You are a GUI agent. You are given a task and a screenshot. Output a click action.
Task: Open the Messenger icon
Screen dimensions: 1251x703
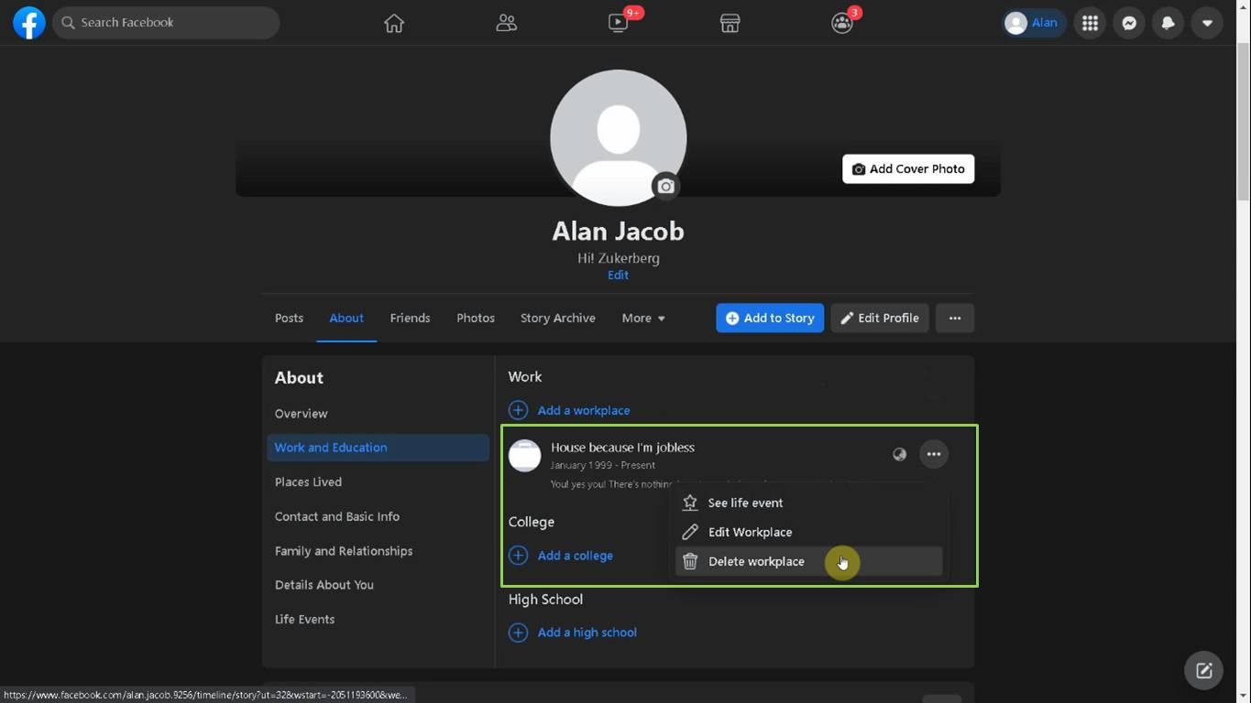(1129, 23)
